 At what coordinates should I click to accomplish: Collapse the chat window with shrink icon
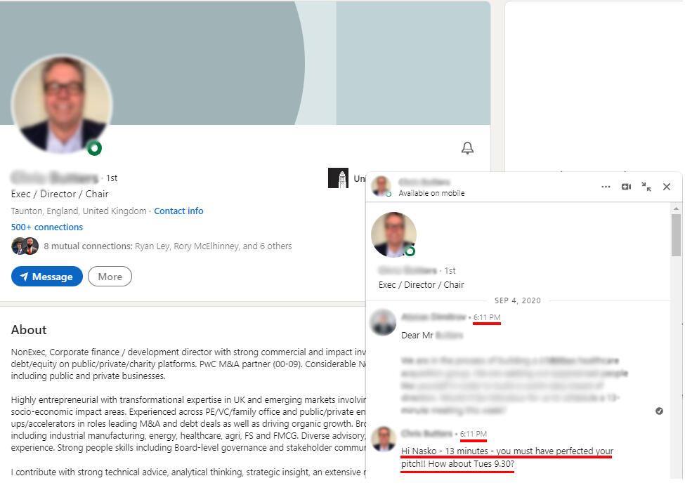(x=646, y=187)
